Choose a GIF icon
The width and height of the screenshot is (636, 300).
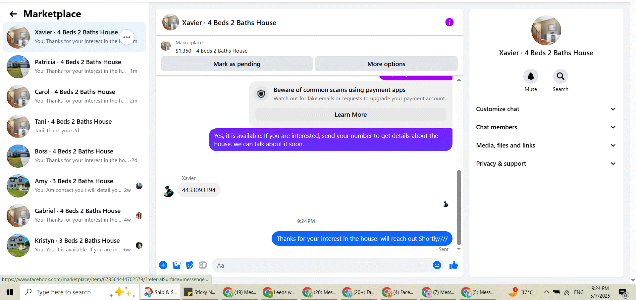tap(203, 265)
